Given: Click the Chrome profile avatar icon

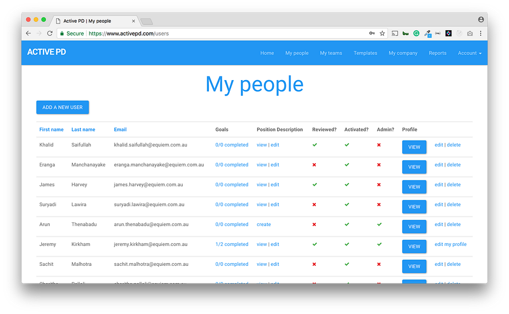Looking at the screenshot, I should 481,19.
